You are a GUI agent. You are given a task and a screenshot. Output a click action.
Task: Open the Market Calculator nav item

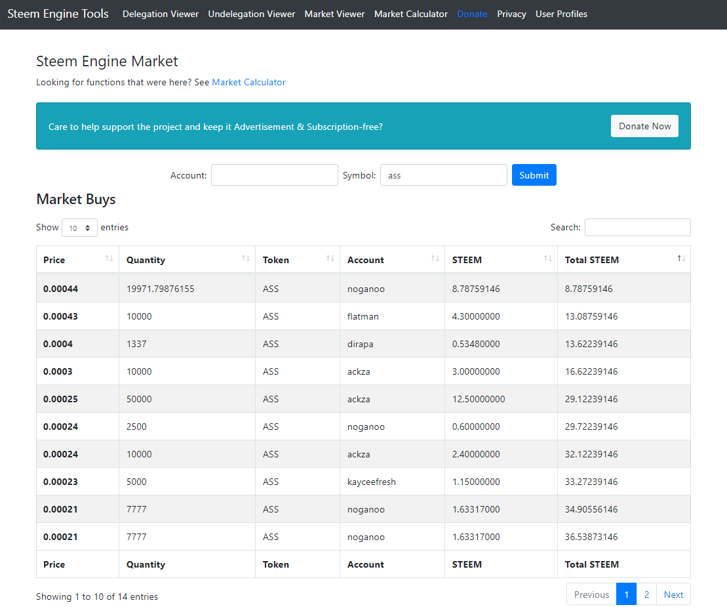click(411, 14)
